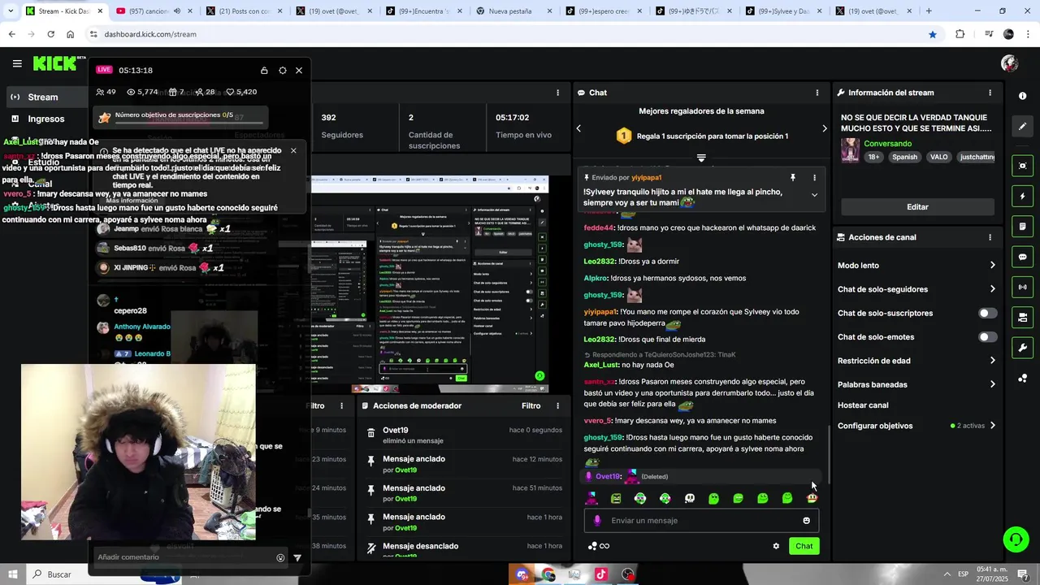Expand Modo lento settings
Image resolution: width=1040 pixels, height=585 pixels.
(x=992, y=266)
